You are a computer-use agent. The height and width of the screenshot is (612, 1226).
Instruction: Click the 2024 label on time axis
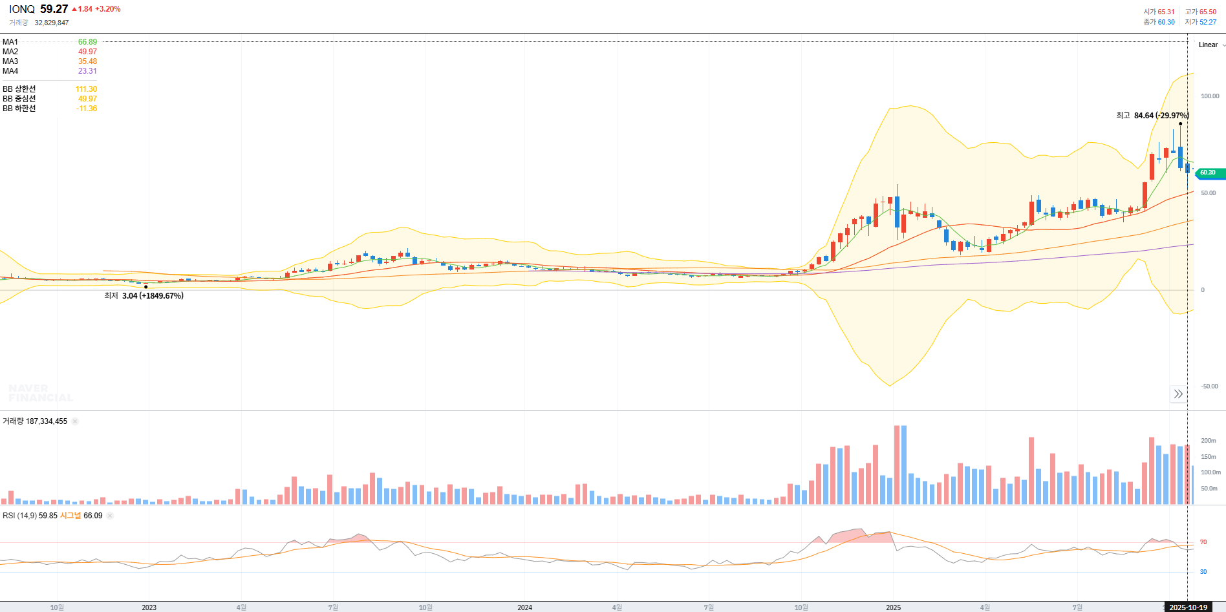point(525,607)
